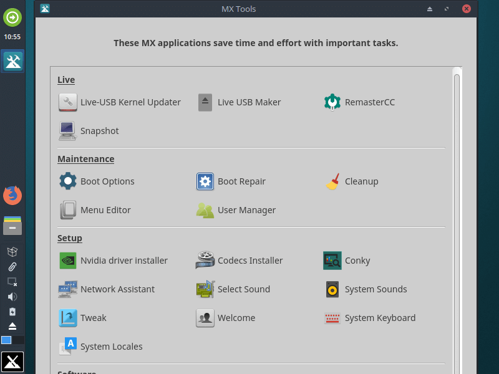Open RemasterCC
499x374 pixels.
point(368,102)
